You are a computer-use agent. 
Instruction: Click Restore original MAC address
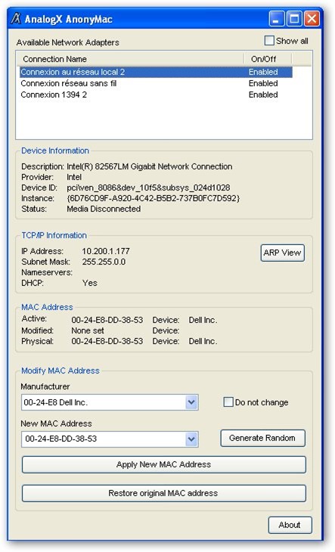(x=163, y=493)
